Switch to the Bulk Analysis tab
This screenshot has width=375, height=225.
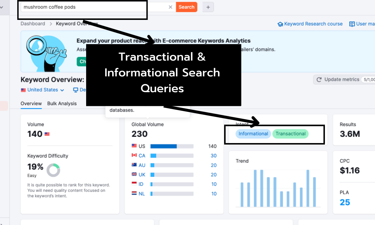62,104
